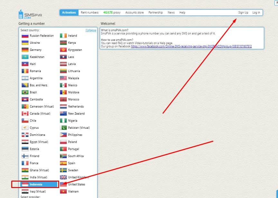
Task: Click the Log in link
Action: click(x=256, y=13)
